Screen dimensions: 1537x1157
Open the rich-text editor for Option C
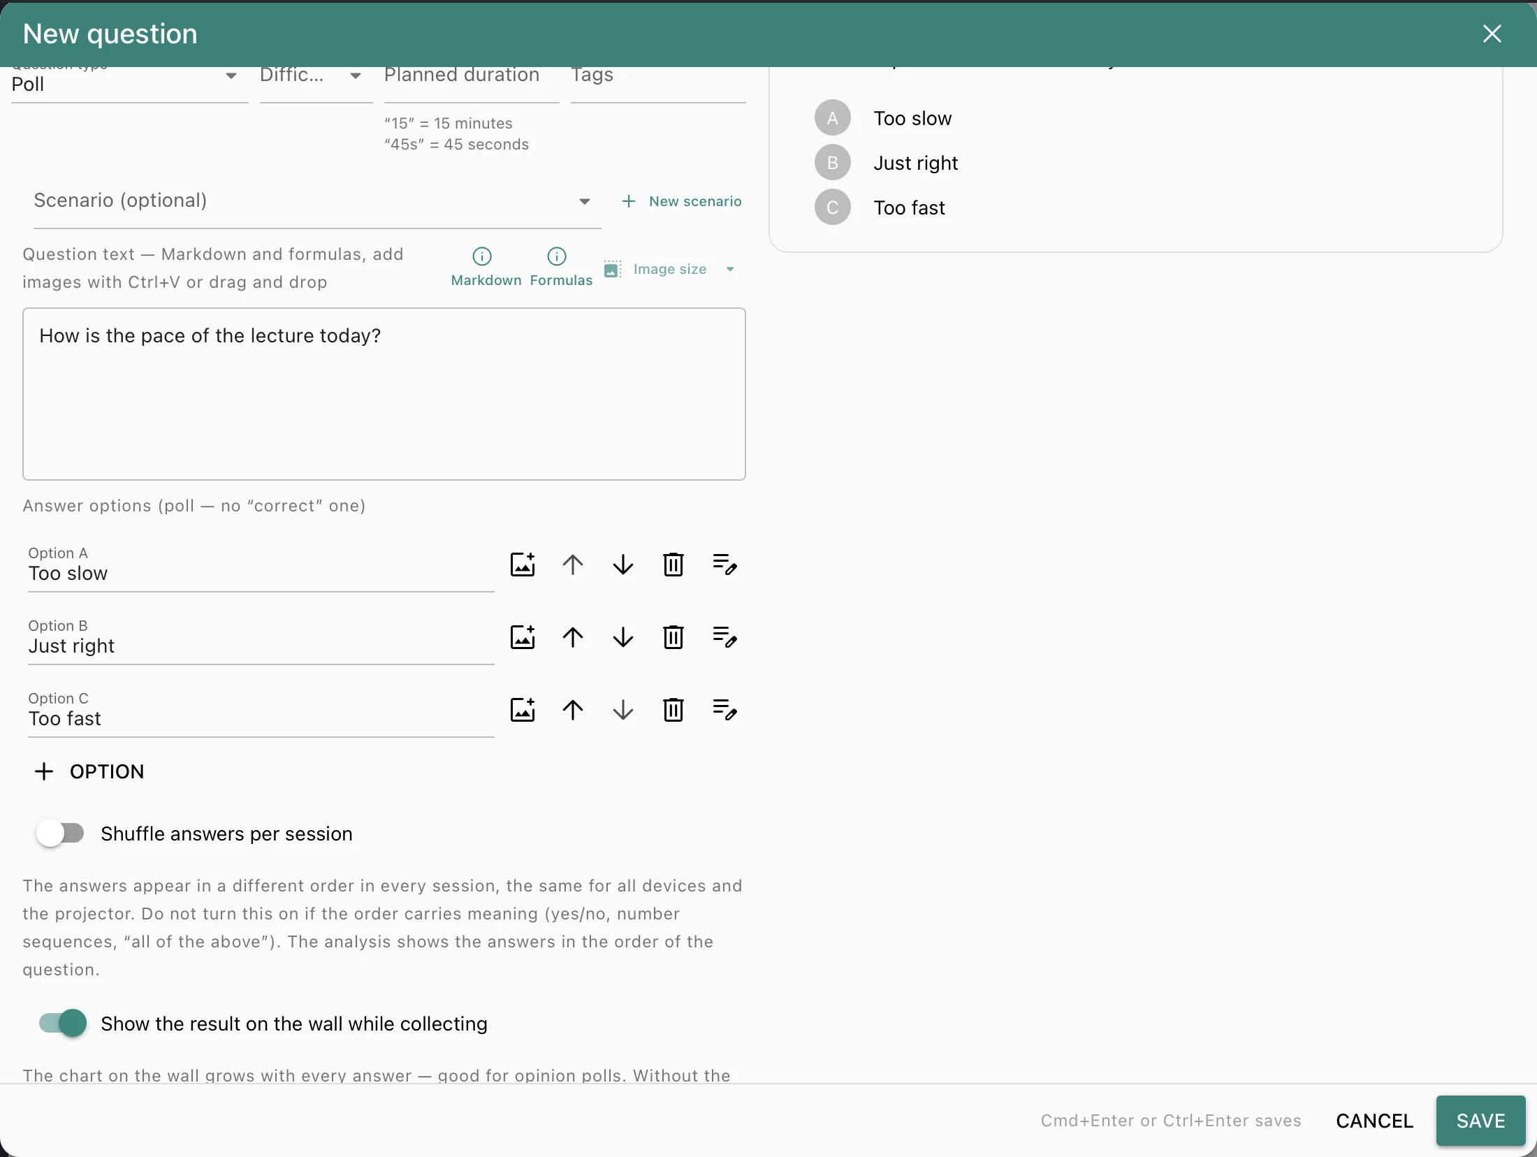724,710
